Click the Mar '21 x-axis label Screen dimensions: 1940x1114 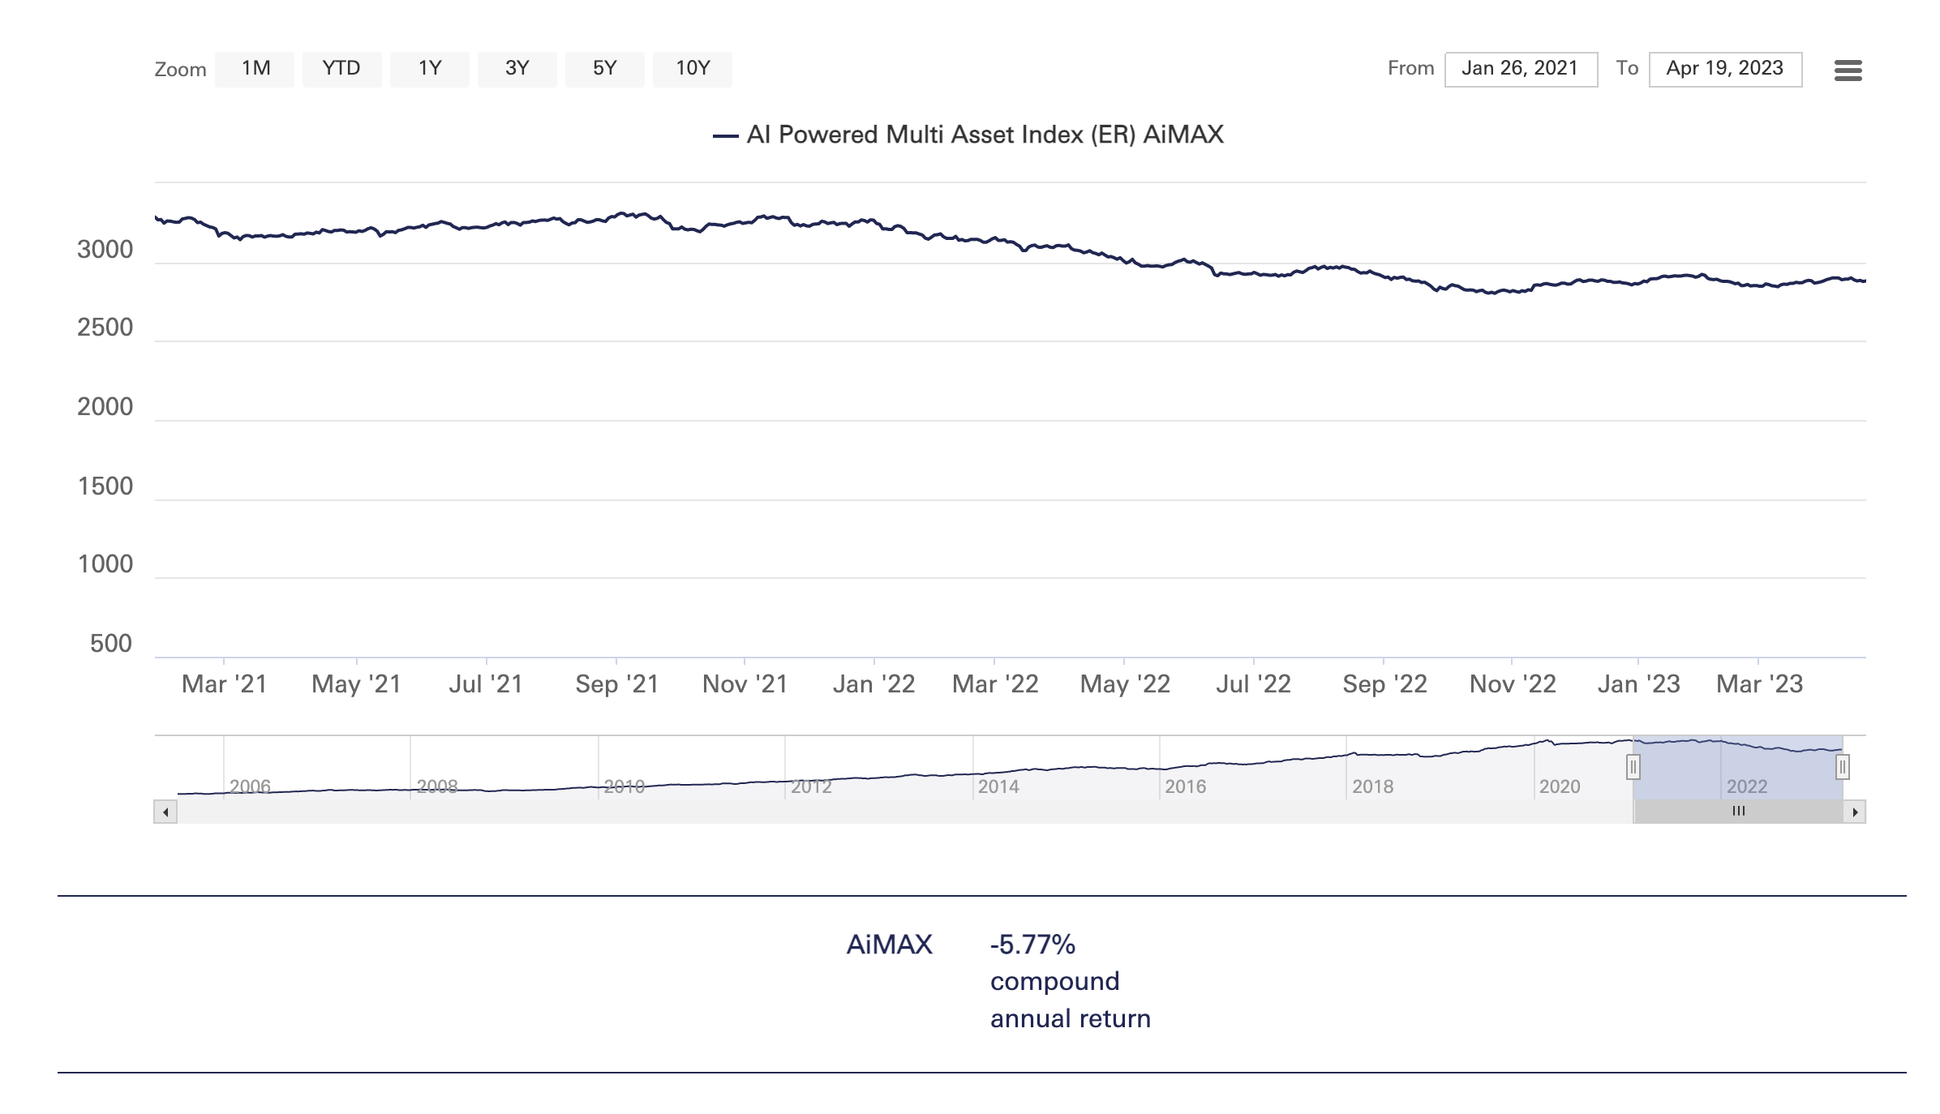(225, 684)
